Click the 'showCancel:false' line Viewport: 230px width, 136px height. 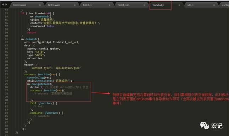coord(42,26)
